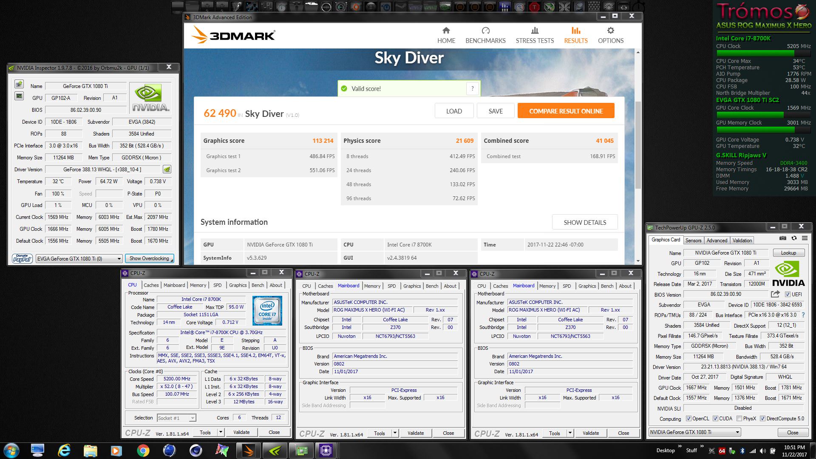816x459 pixels.
Task: Click the GPU-Z bus interface question mark
Action: (x=803, y=315)
